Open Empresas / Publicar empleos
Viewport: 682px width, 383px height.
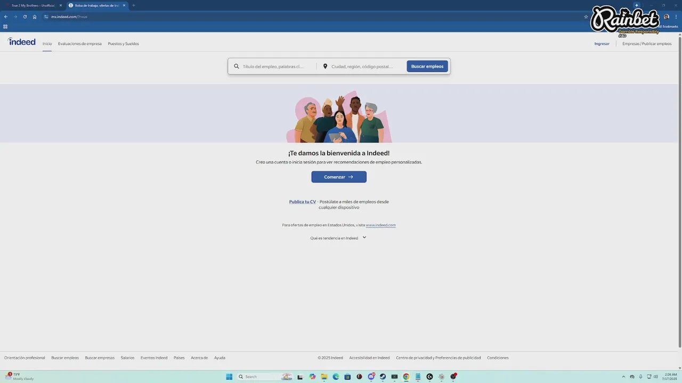647,44
